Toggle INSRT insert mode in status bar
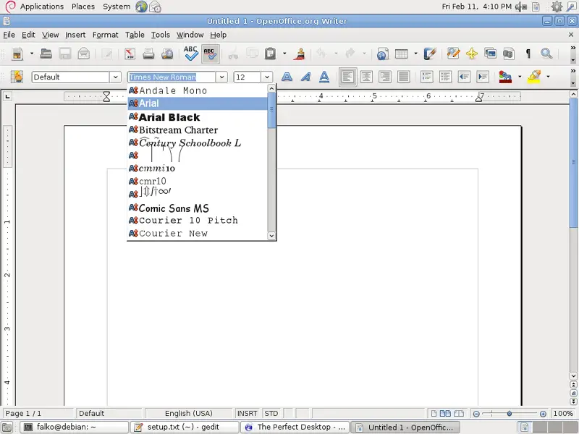The image size is (579, 434). 247,413
